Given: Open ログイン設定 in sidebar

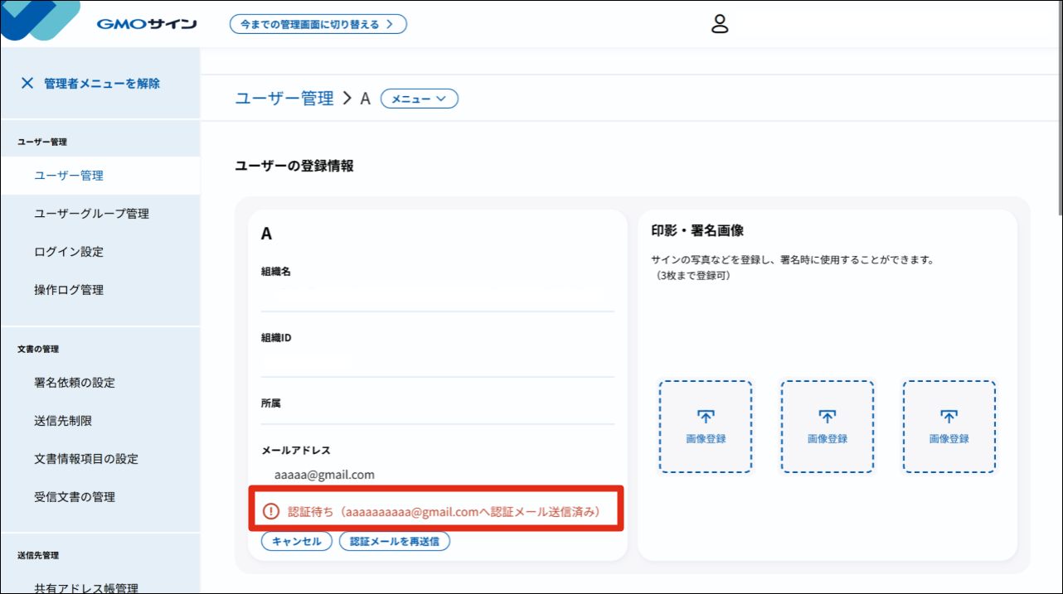Looking at the screenshot, I should [69, 252].
